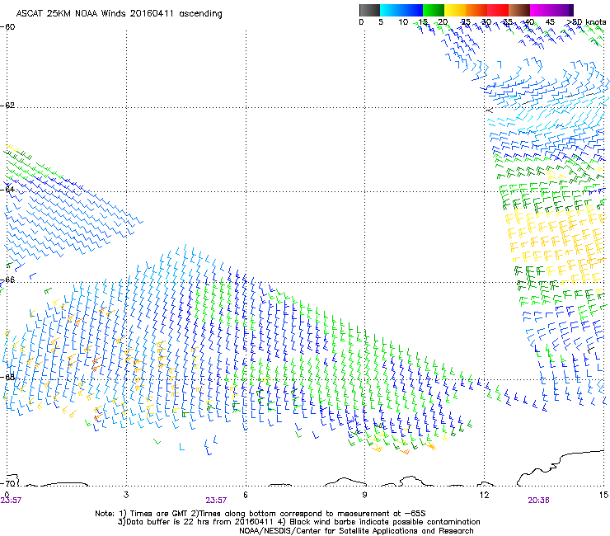
Task: Click the 'Data buffer is 22 hrs' note
Action: click(298, 522)
